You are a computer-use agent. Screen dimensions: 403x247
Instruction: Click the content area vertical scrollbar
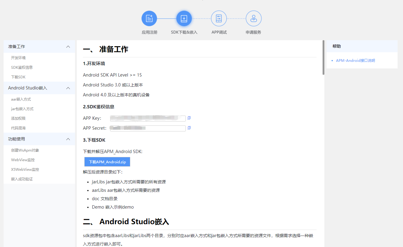(x=323, y=57)
